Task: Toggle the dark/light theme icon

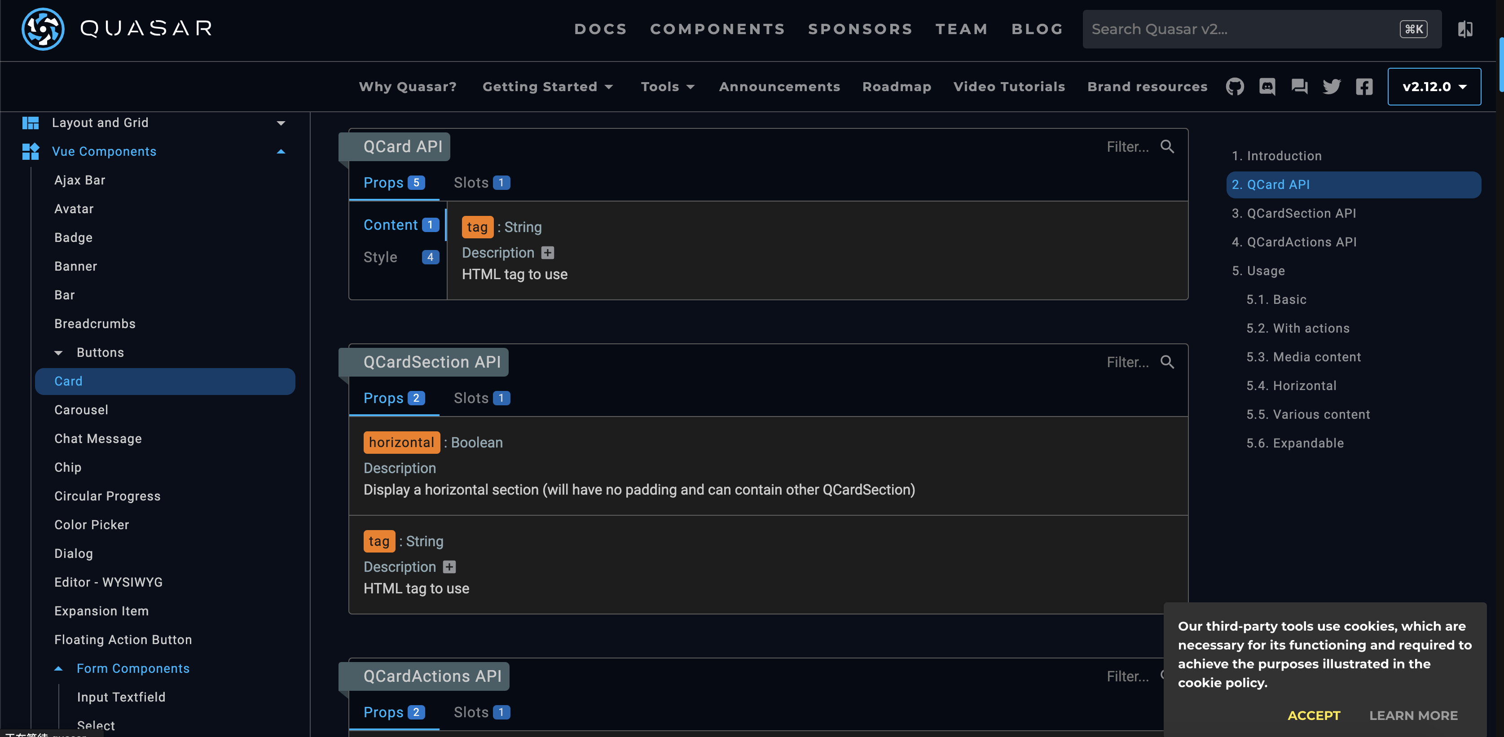Action: [1465, 29]
